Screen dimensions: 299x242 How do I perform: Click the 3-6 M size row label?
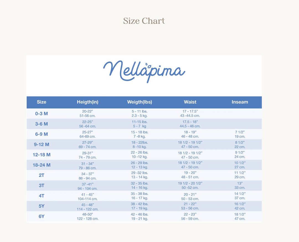click(42, 124)
